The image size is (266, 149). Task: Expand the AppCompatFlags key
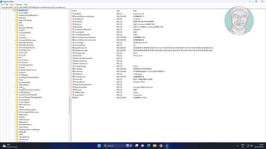coord(15,20)
